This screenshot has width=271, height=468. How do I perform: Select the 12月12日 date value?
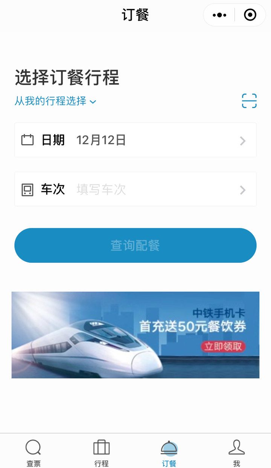point(101,140)
